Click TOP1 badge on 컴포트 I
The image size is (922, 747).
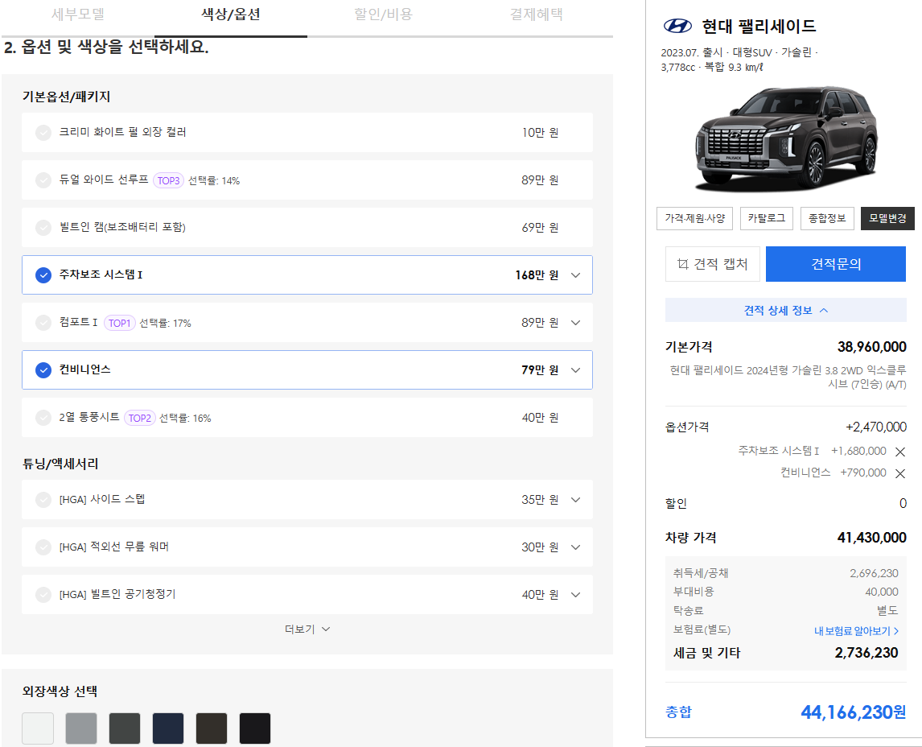[x=119, y=323]
